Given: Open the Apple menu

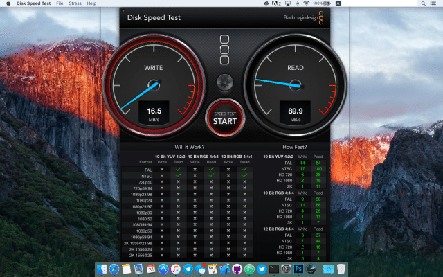Looking at the screenshot, I should (8, 3).
